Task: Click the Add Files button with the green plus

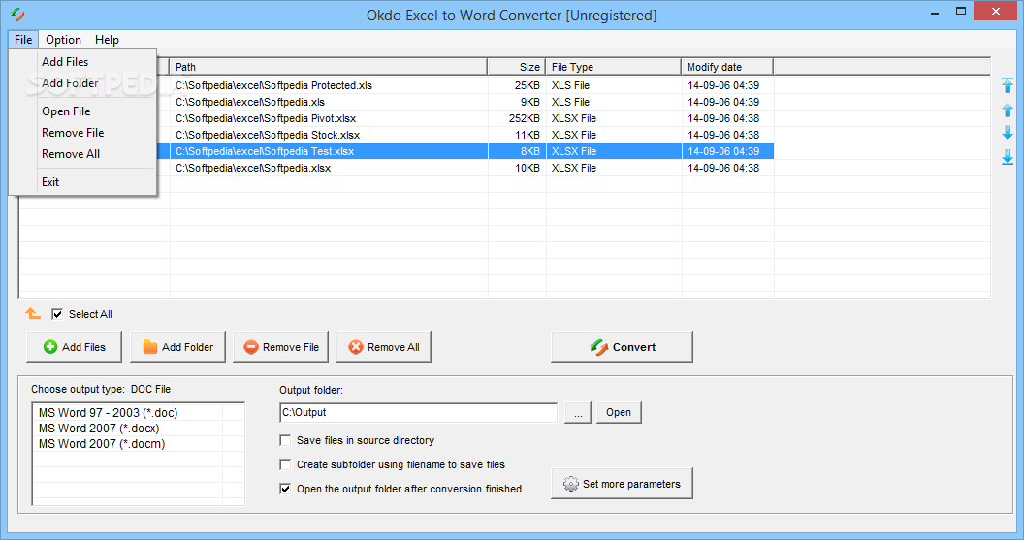Action: point(74,347)
